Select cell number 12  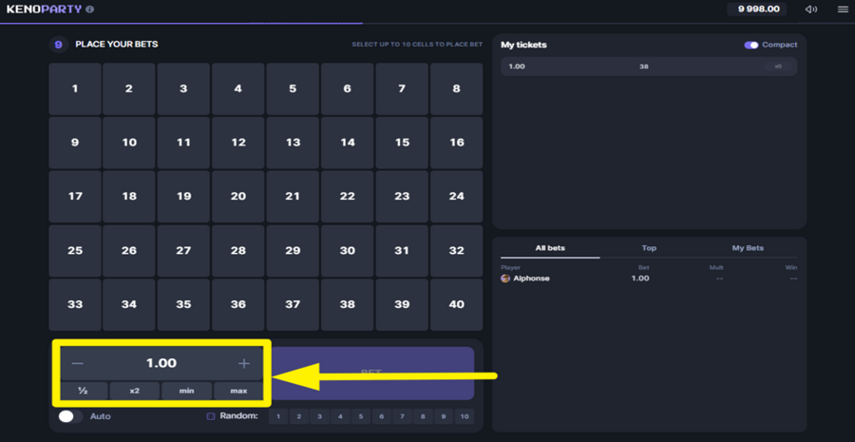pyautogui.click(x=238, y=143)
